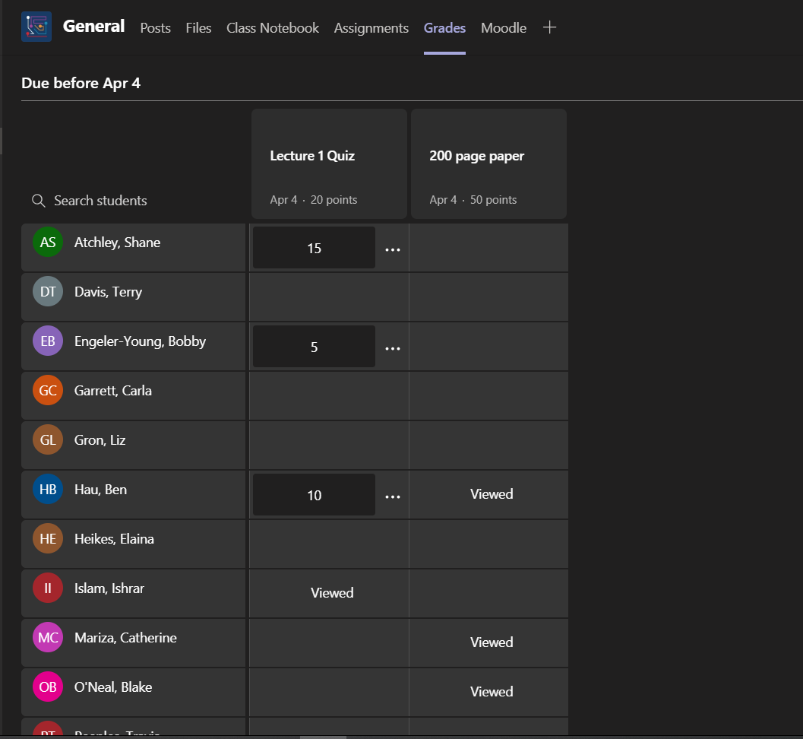
Task: Click Islam, Ishrar's Viewed status for Lecture 1 Quiz
Action: pyautogui.click(x=332, y=593)
